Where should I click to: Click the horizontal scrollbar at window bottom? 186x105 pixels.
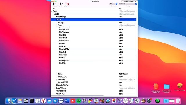tap(77, 96)
